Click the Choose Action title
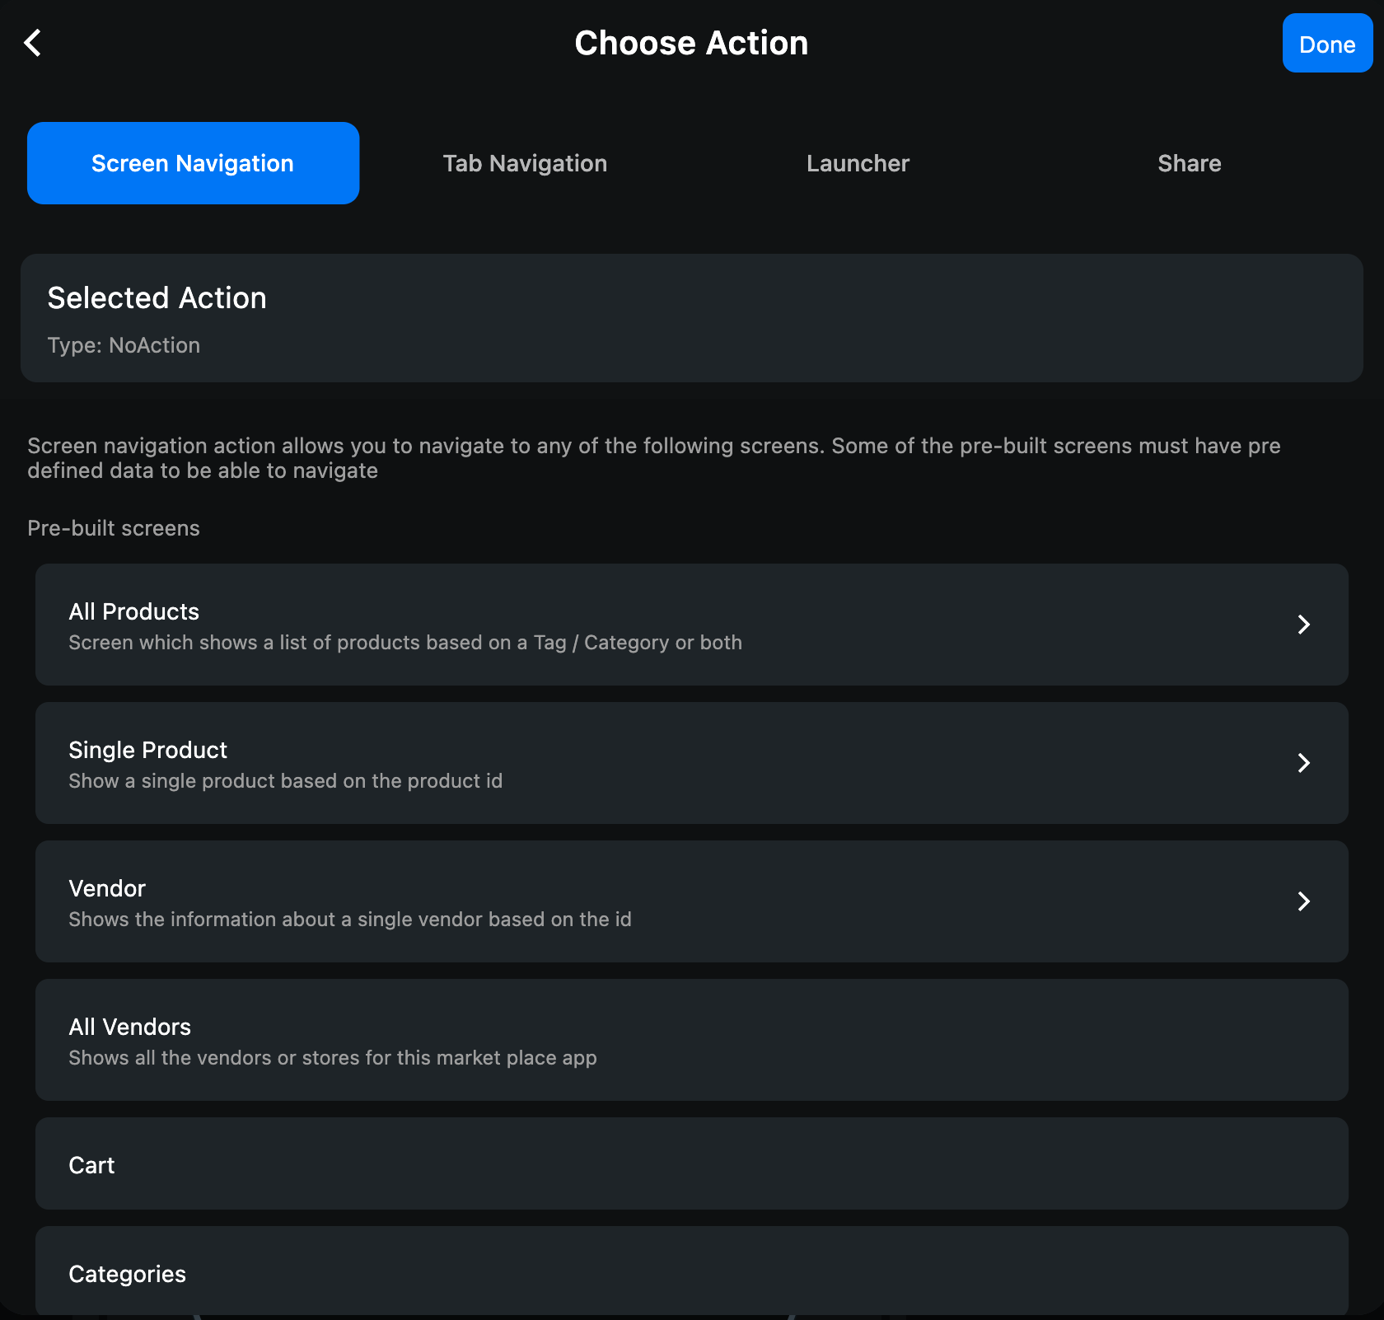Viewport: 1384px width, 1320px height. pos(691,43)
